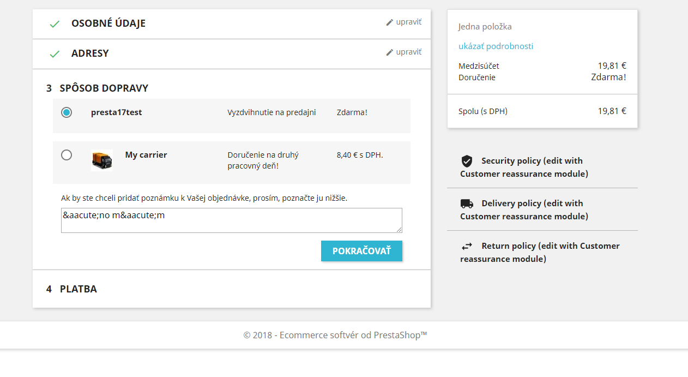This screenshot has height=377, width=688.
Task: Click the Doručenie label in cart summary
Action: point(477,77)
